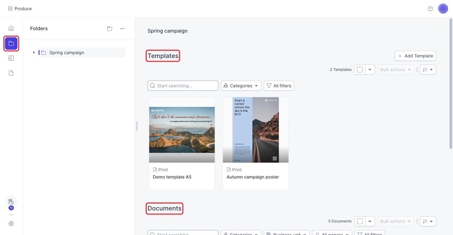453x235 pixels.
Task: Open Bulk actions dropdown in Templates section
Action: click(x=395, y=70)
